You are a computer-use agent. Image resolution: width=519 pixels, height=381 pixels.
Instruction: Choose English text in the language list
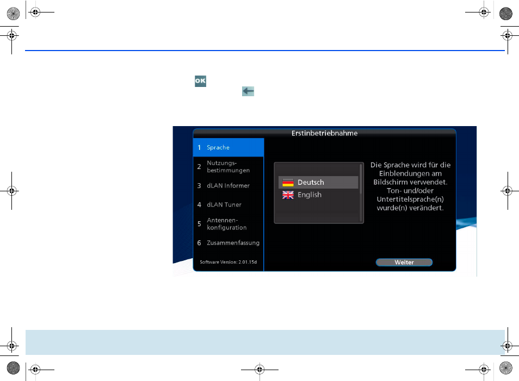(310, 195)
